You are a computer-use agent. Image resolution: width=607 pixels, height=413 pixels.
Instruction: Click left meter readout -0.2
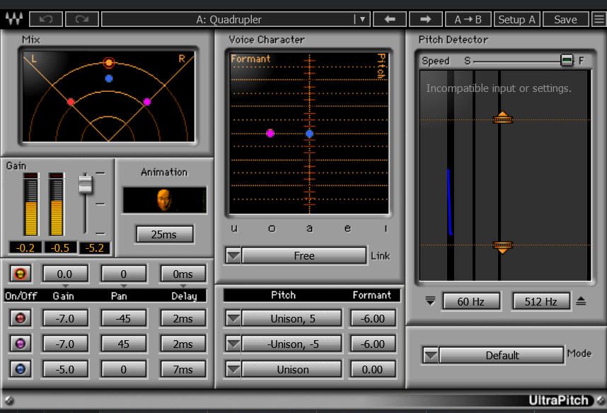pos(25,248)
